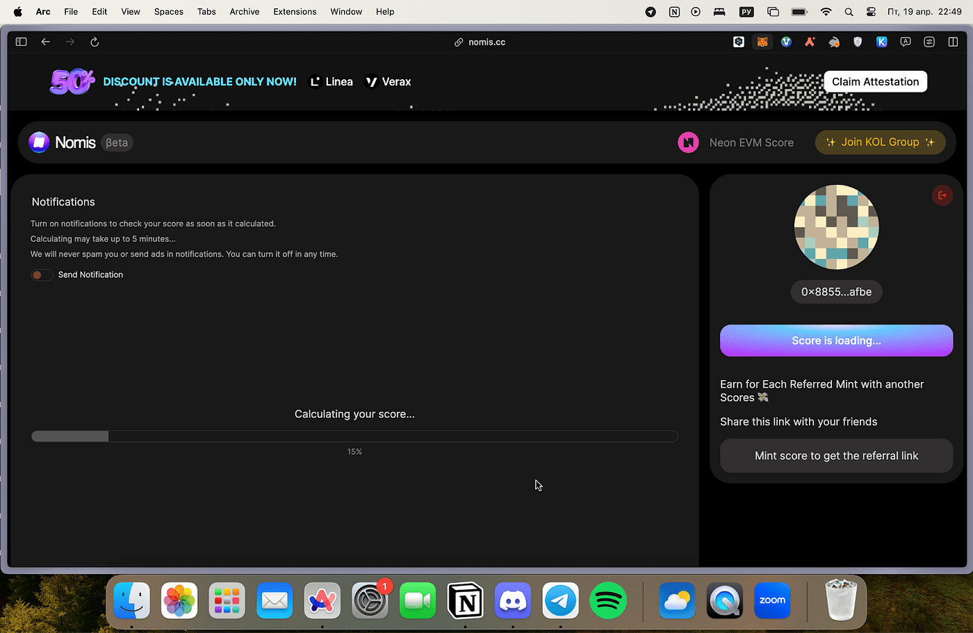Open the Spaces menu
Screen dimensions: 973x633
(x=169, y=12)
